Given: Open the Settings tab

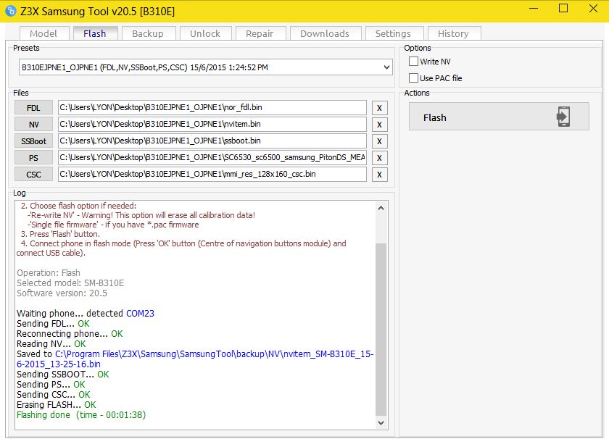Looking at the screenshot, I should (393, 33).
